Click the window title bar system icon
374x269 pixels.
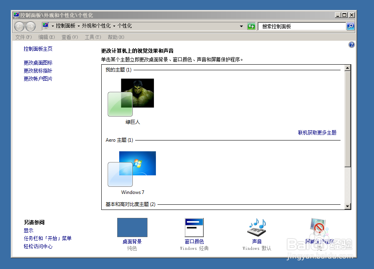16,15
